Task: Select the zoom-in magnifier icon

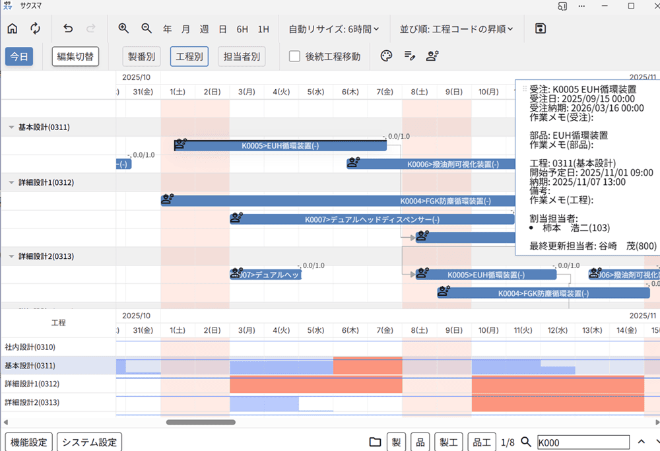Action: pyautogui.click(x=123, y=28)
